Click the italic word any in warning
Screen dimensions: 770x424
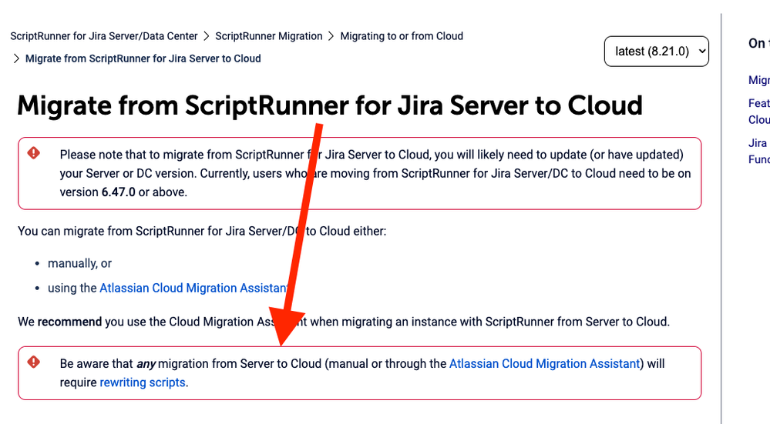tap(146, 364)
